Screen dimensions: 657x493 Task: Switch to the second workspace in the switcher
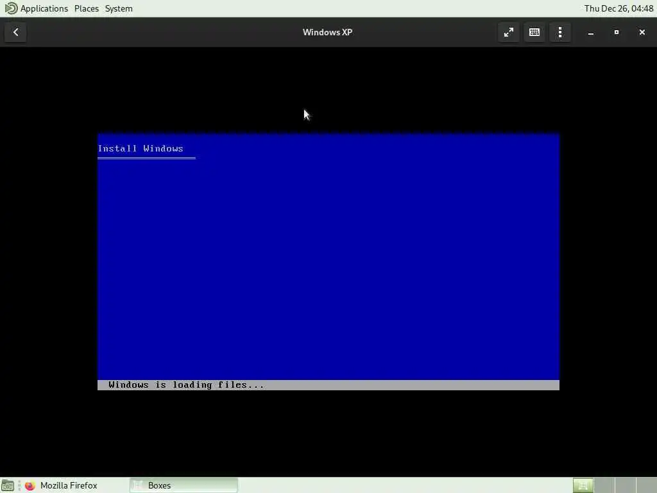pyautogui.click(x=604, y=485)
